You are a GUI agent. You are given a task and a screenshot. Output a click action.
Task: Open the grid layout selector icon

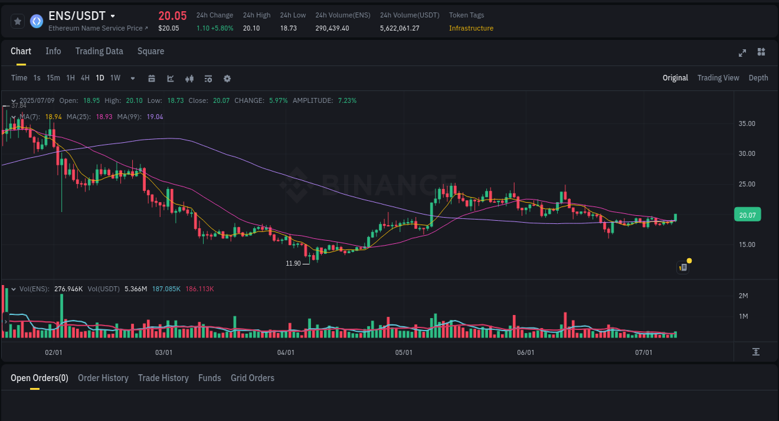coord(761,52)
